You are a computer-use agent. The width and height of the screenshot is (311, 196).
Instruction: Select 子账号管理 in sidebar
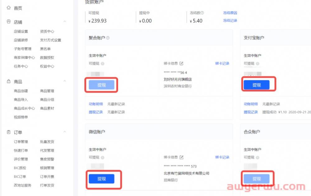click(x=23, y=49)
